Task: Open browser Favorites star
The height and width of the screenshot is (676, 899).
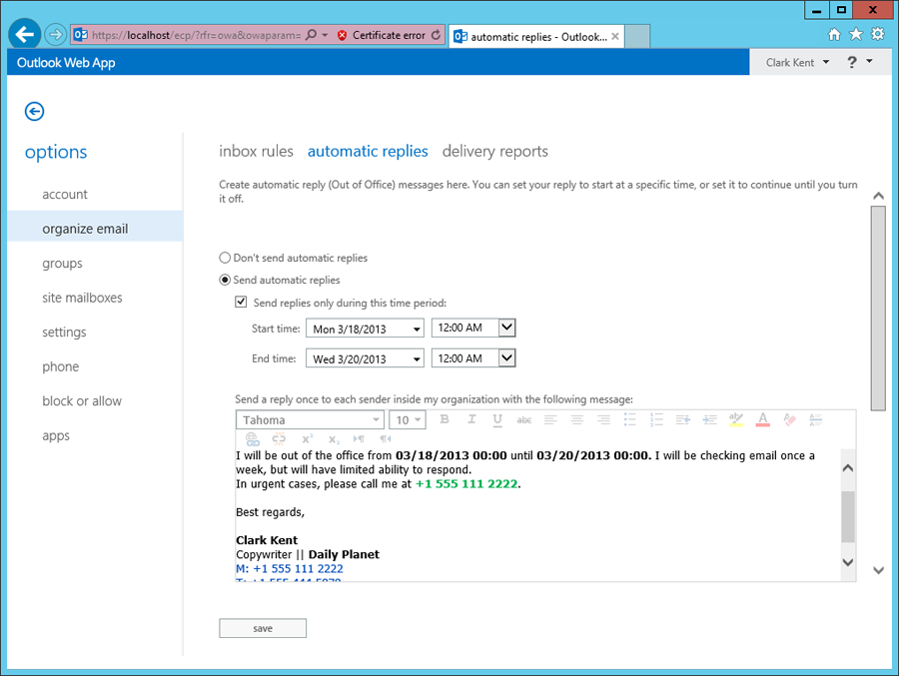Action: [856, 34]
